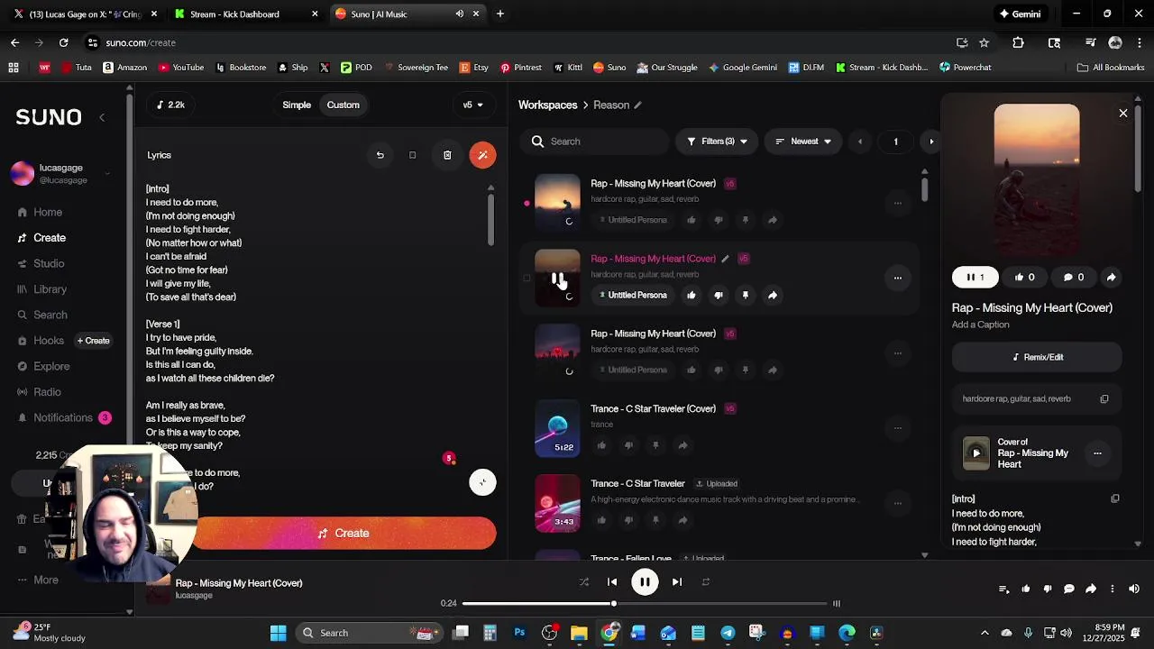Share Trance - C Star Traveler (Cover)
The height and width of the screenshot is (649, 1154).
(x=682, y=445)
